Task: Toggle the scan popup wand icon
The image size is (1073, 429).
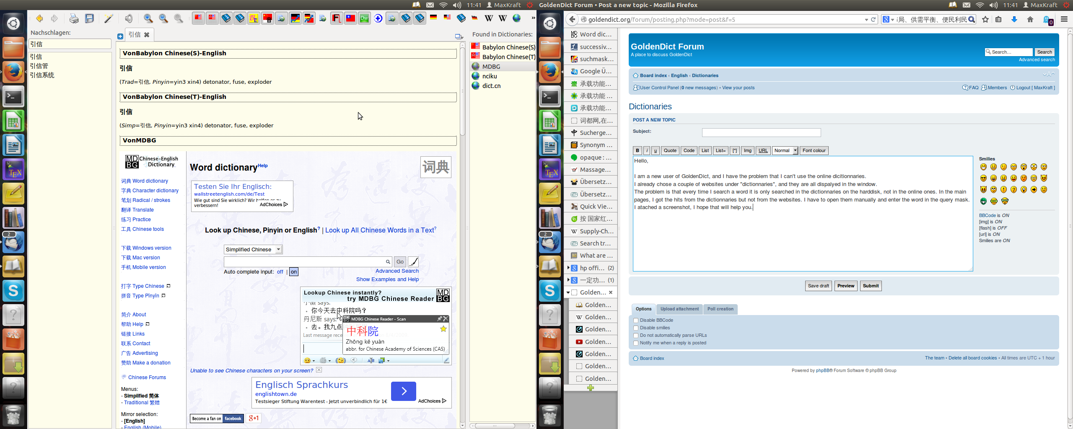Action: 109,18
